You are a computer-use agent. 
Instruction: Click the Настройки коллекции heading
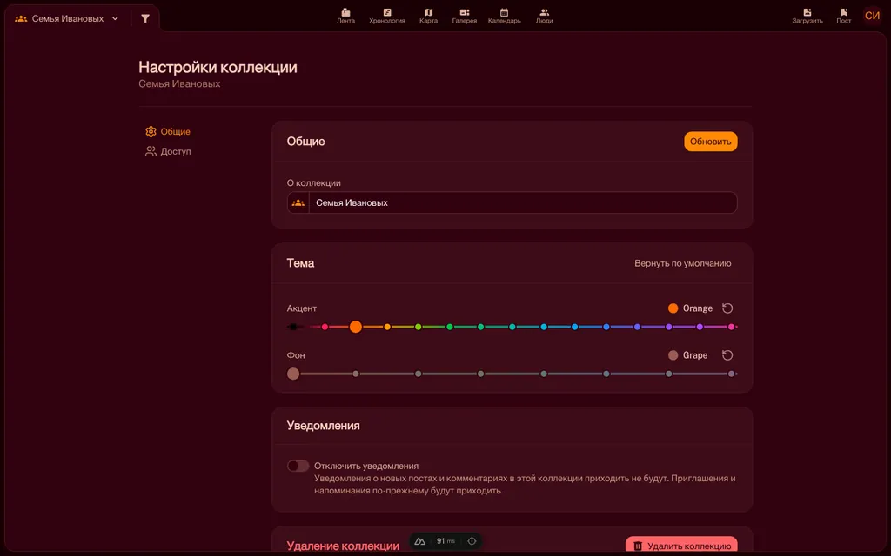(218, 68)
